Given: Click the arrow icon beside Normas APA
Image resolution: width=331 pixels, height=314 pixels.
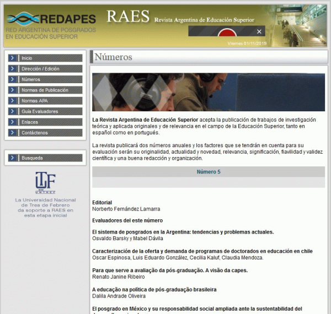Looking at the screenshot, I should [x=13, y=101].
